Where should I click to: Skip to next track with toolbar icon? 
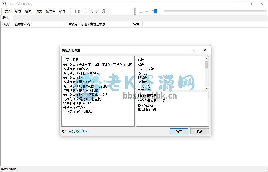tap(97, 11)
